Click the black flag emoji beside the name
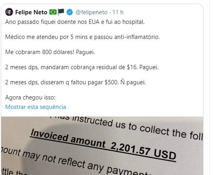 tap(61, 12)
